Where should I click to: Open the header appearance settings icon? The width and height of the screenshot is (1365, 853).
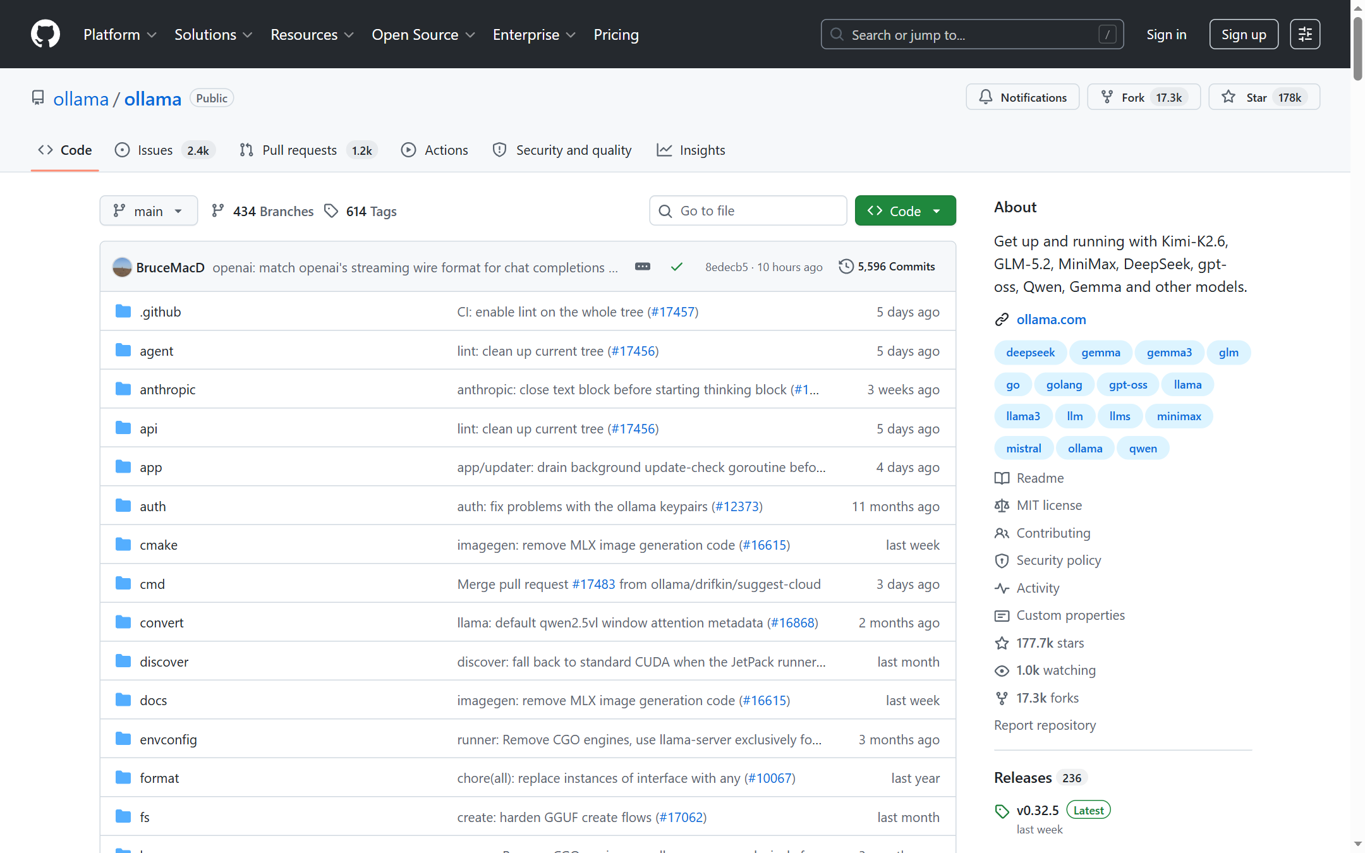[1305, 34]
